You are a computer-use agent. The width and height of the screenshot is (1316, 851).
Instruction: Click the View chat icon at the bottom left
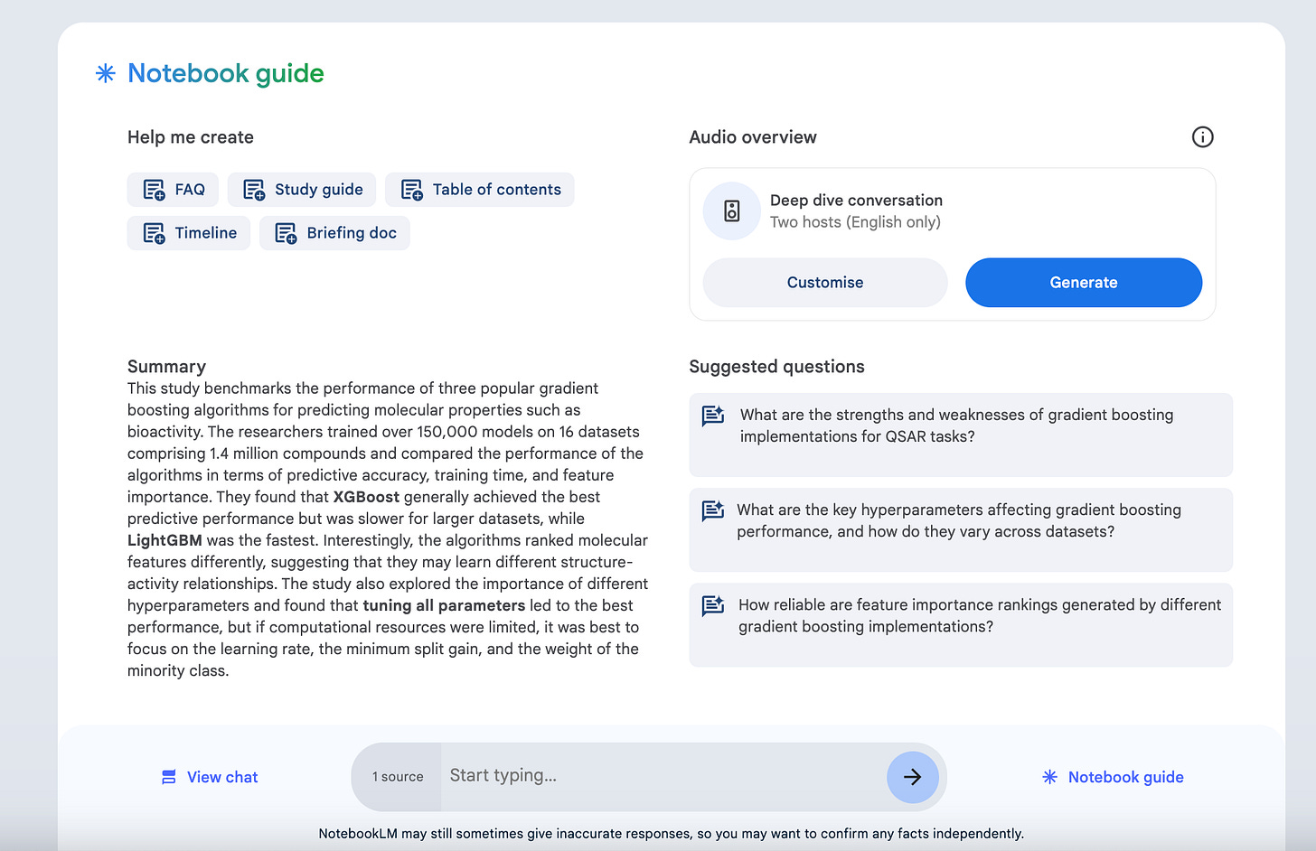tap(169, 777)
